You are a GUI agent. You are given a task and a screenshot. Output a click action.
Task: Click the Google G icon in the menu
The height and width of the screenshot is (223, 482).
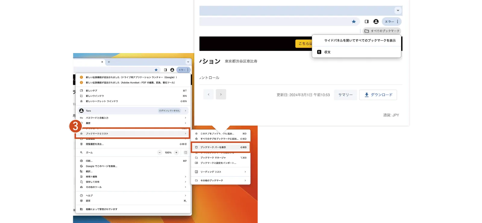tap(81, 166)
